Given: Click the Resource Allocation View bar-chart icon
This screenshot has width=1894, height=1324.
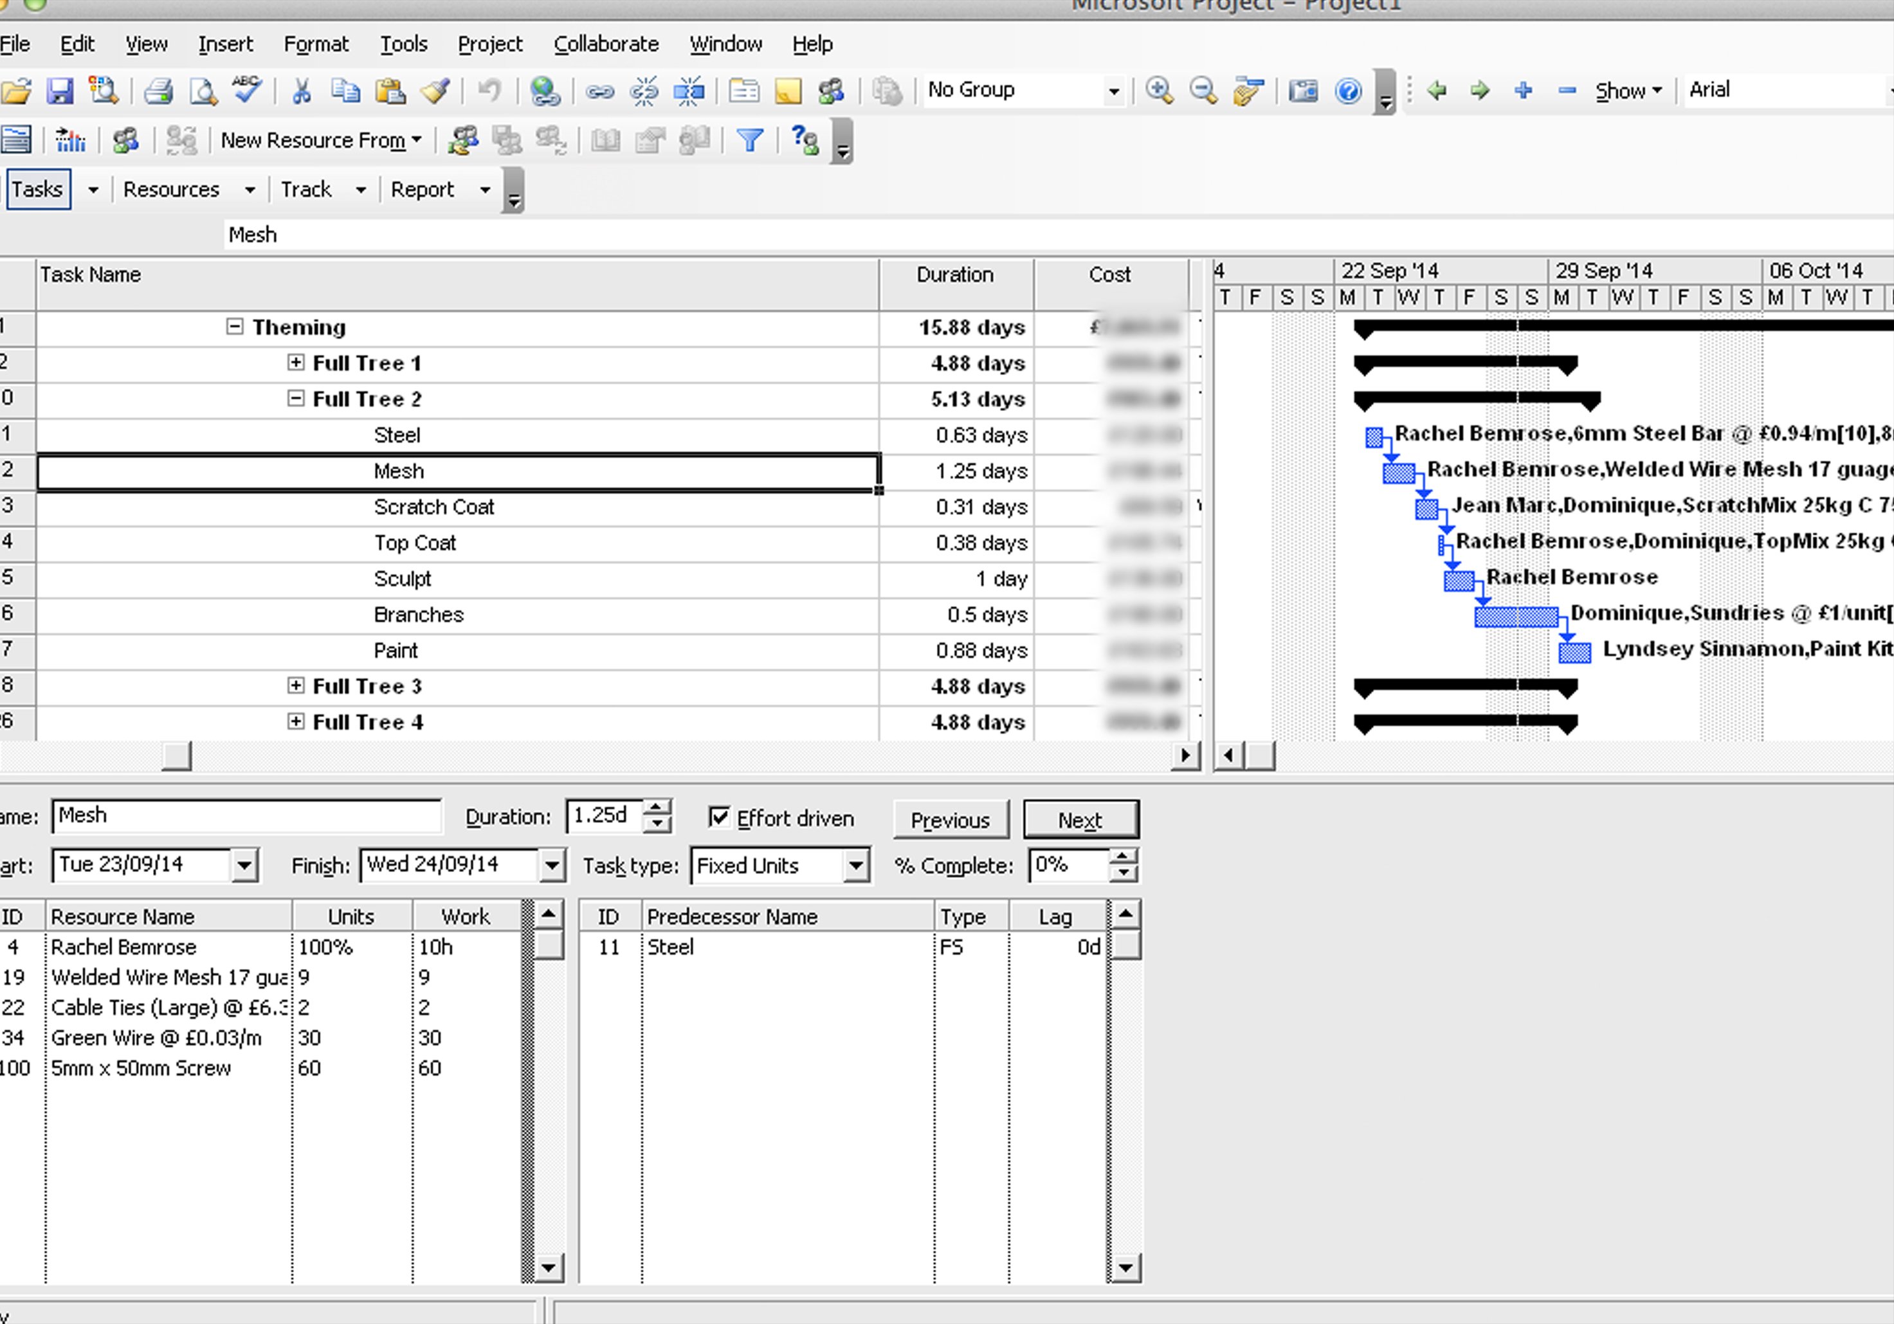Looking at the screenshot, I should tap(71, 141).
